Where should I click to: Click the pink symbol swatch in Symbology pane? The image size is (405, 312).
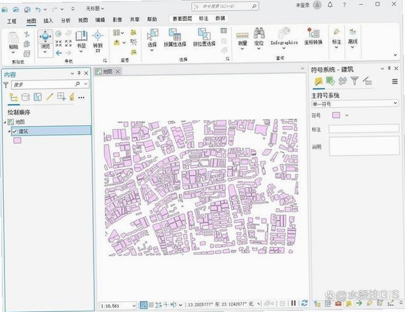click(x=336, y=115)
